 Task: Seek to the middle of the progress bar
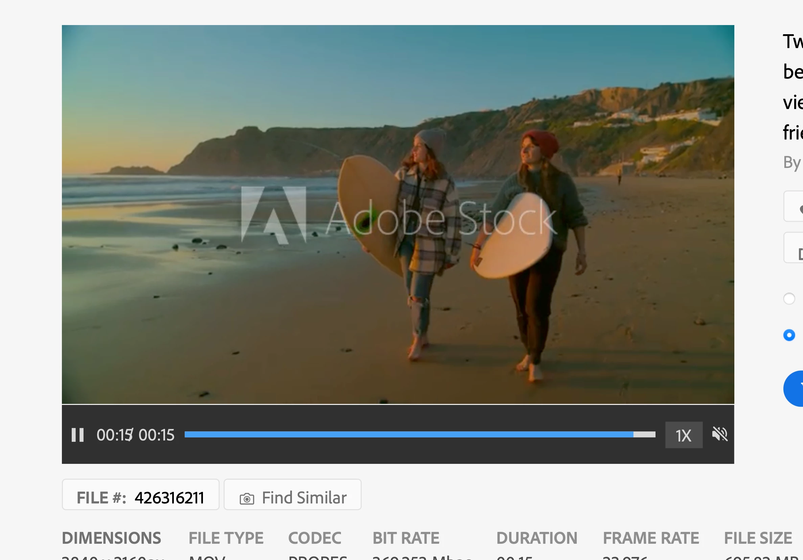click(x=420, y=434)
